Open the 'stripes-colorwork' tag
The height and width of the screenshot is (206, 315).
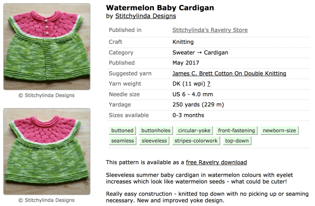click(196, 141)
